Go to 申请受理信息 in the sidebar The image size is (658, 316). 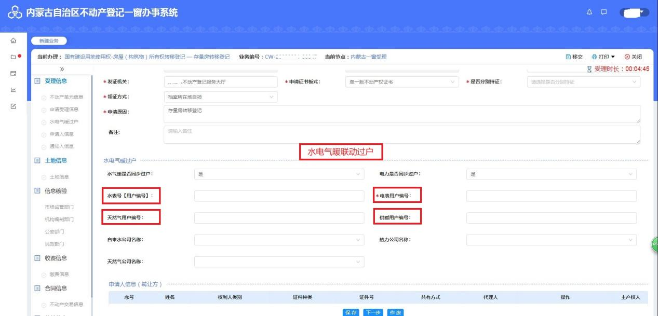pyautogui.click(x=64, y=109)
